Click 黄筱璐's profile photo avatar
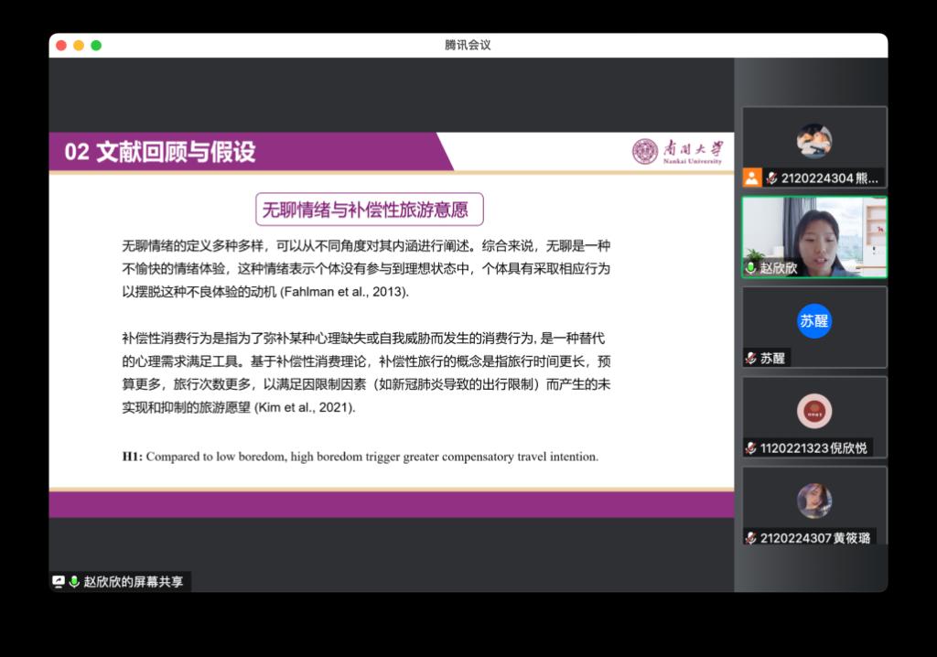This screenshot has width=937, height=657. (813, 501)
